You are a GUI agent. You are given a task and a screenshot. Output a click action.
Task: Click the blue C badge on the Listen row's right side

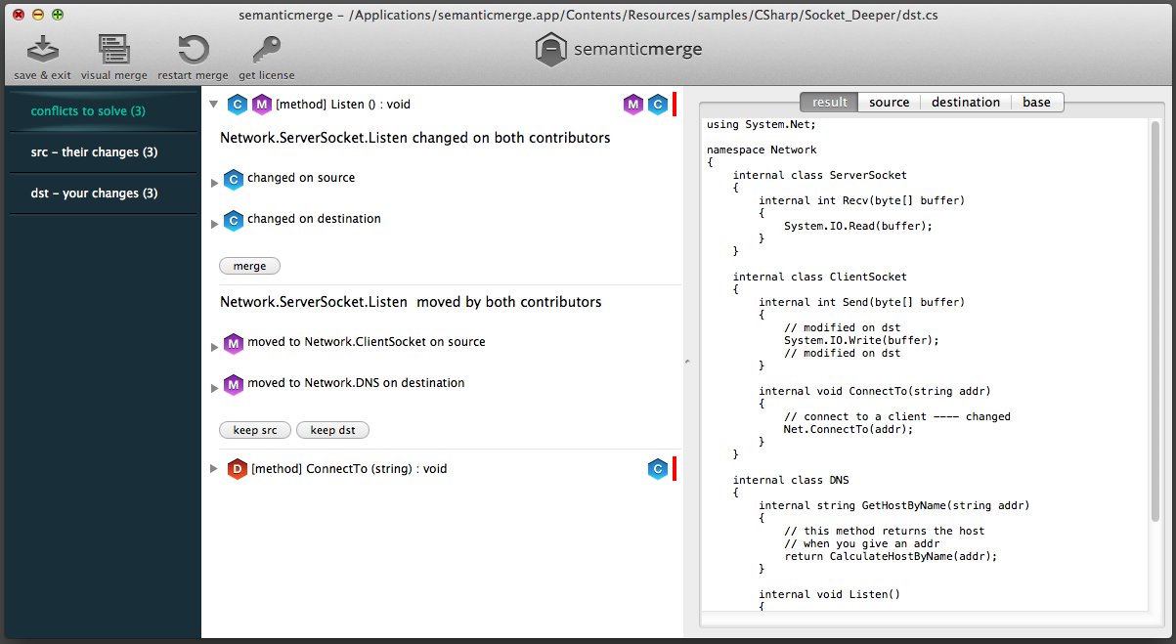(658, 105)
